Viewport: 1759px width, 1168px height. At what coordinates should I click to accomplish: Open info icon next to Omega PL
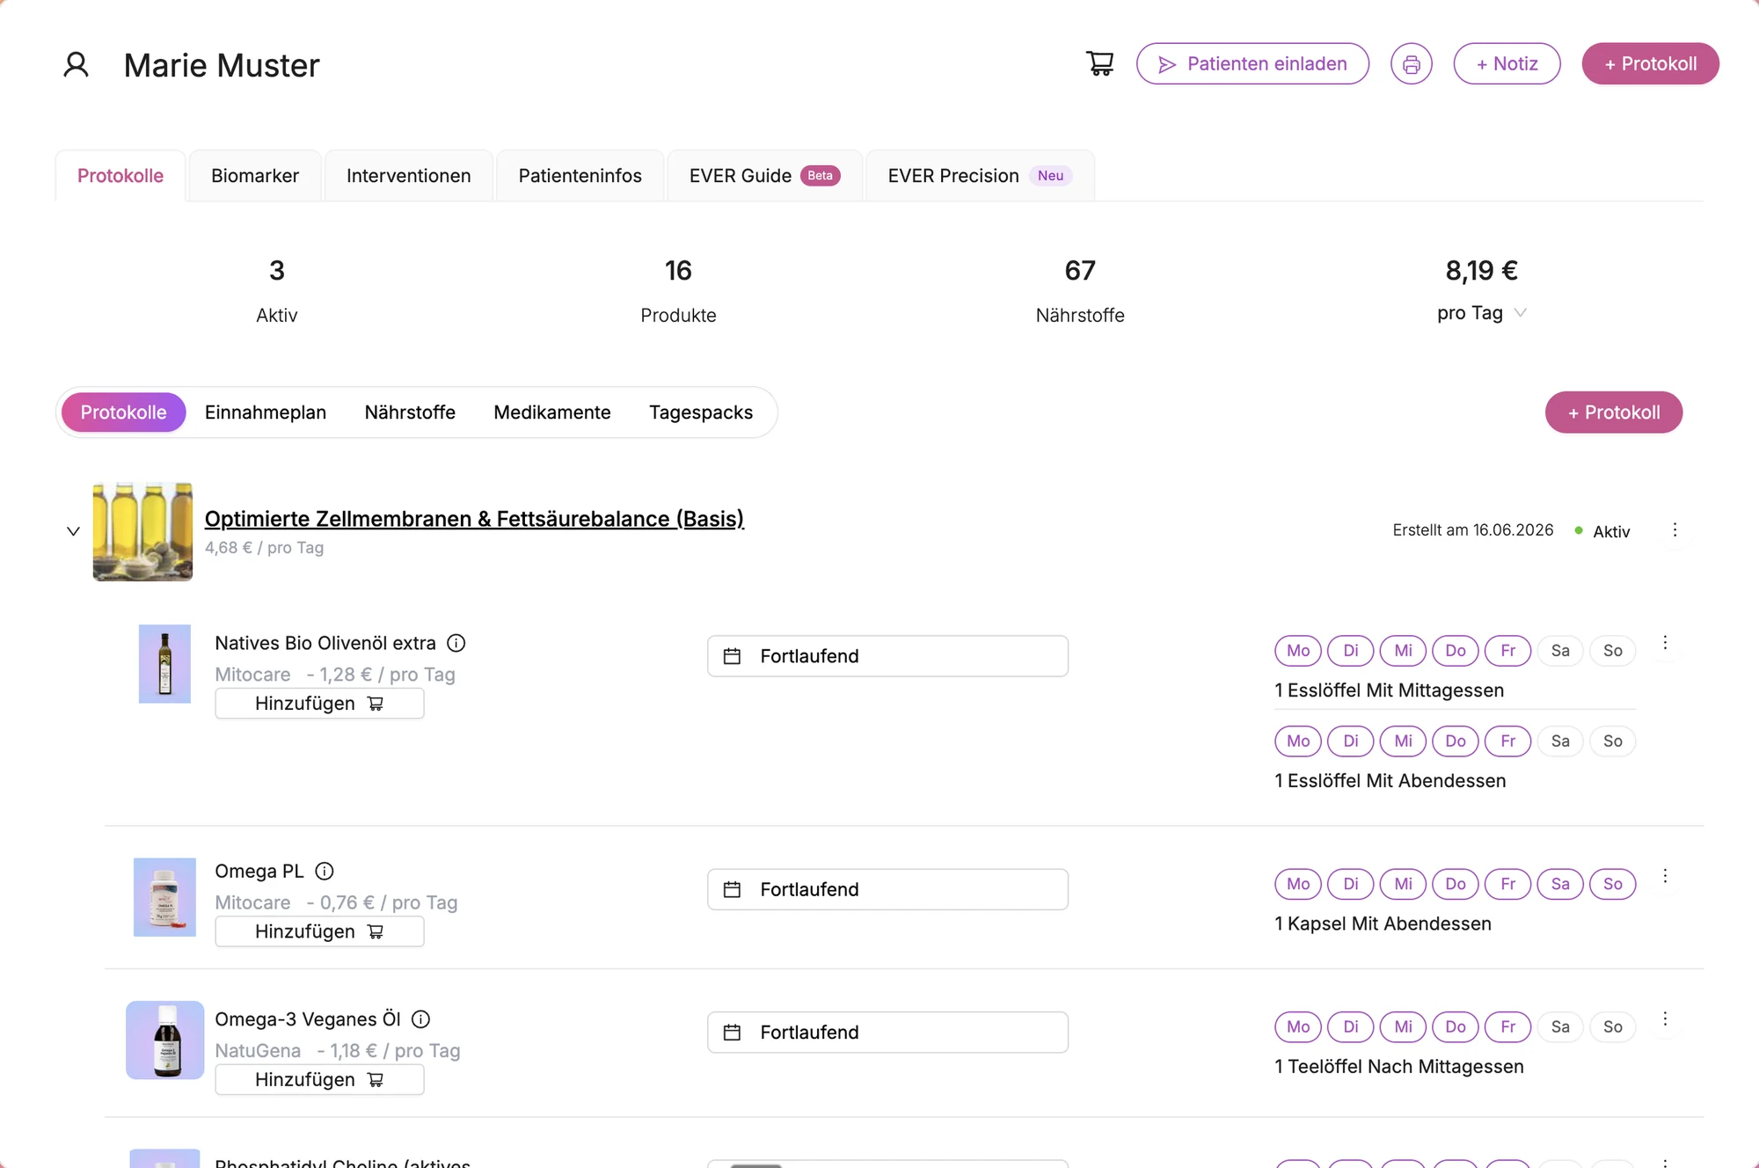click(x=325, y=871)
